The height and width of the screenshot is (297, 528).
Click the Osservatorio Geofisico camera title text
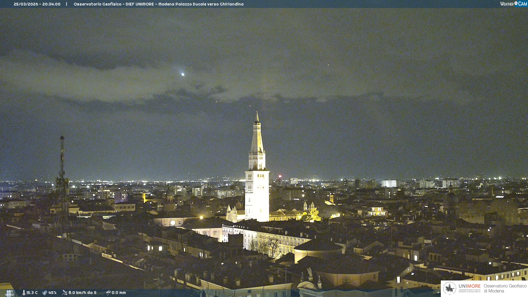point(158,4)
